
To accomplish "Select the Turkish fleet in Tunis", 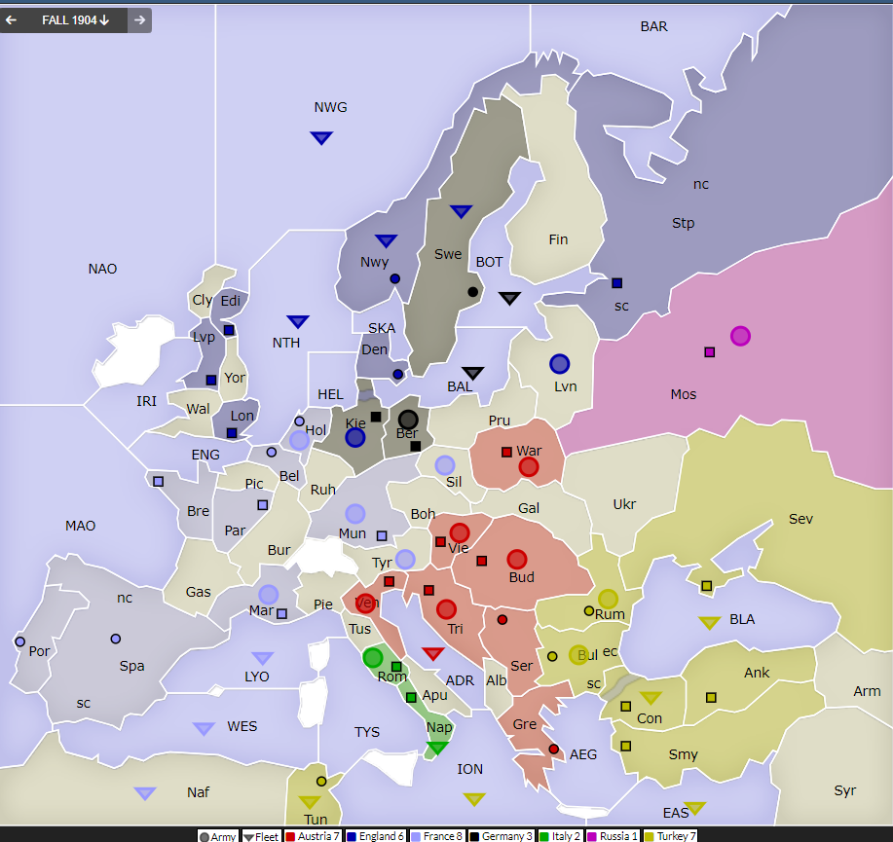I will (x=310, y=802).
